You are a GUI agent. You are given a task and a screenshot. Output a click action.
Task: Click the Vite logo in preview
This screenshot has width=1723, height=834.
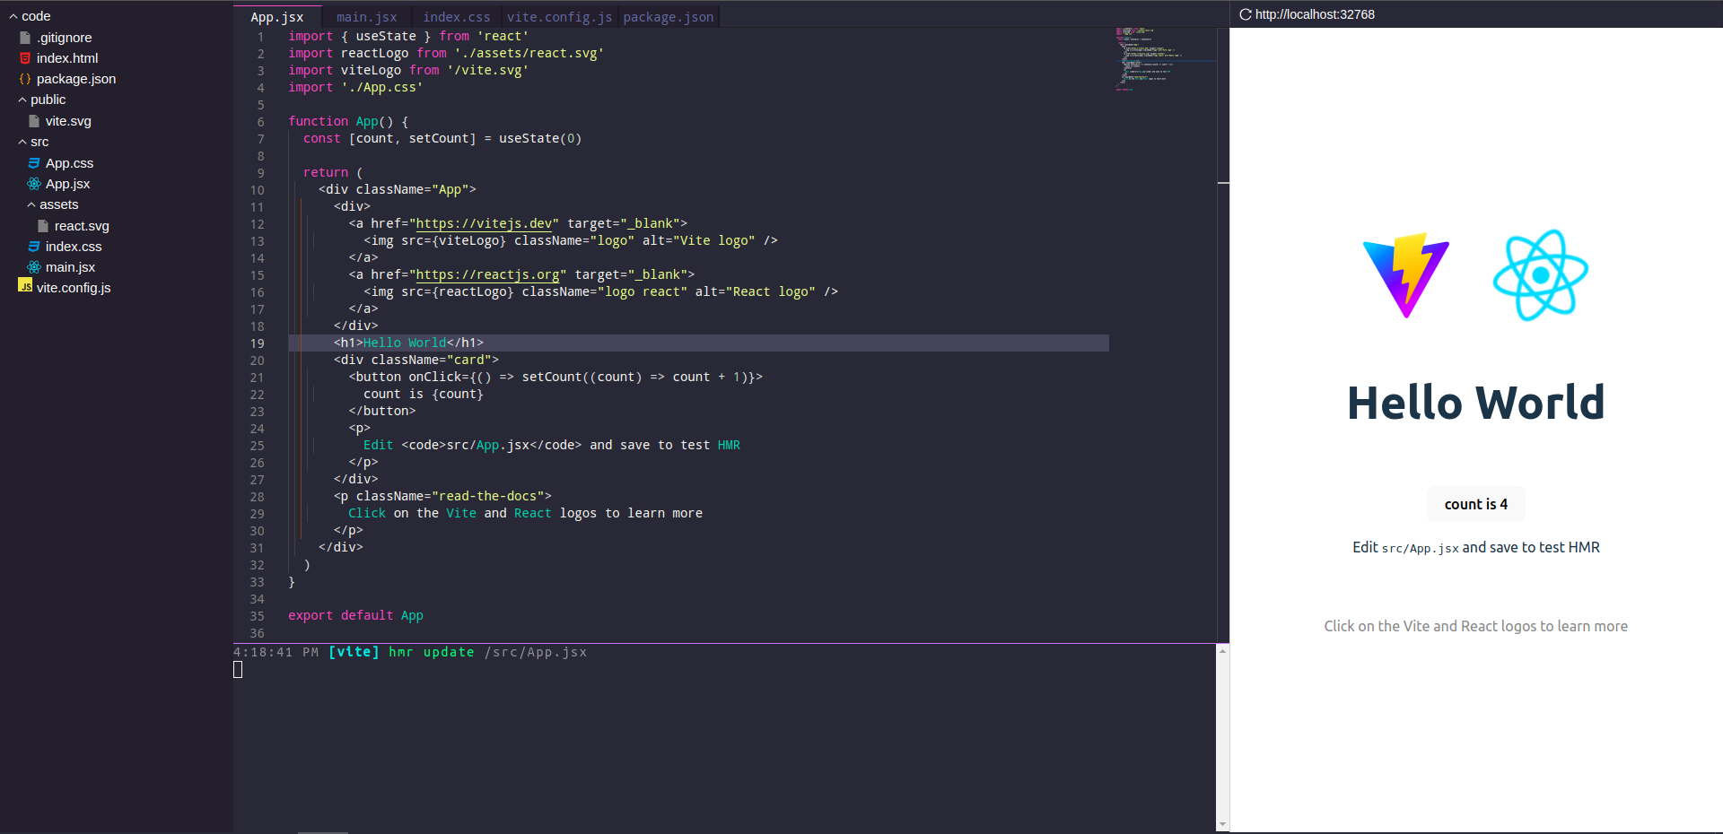1406,275
